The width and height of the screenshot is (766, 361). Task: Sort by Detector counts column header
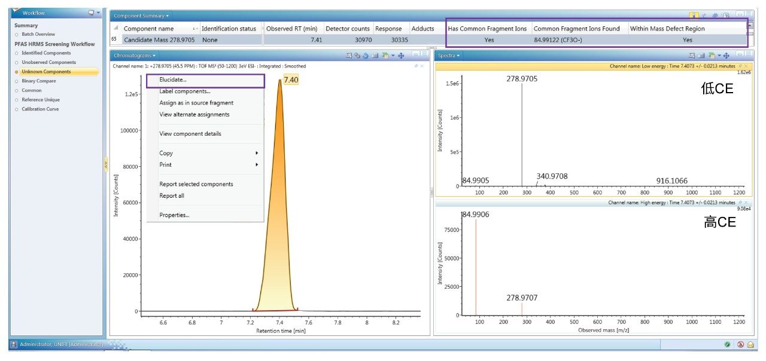348,29
